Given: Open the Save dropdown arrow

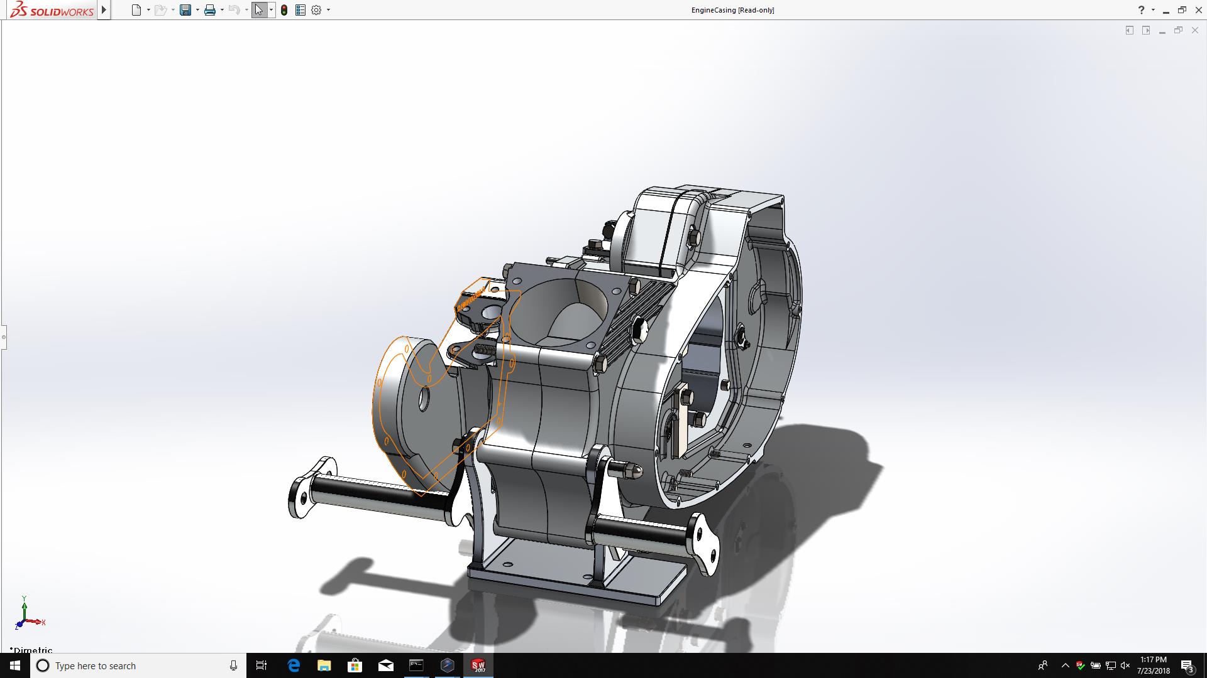Looking at the screenshot, I should pyautogui.click(x=197, y=10).
